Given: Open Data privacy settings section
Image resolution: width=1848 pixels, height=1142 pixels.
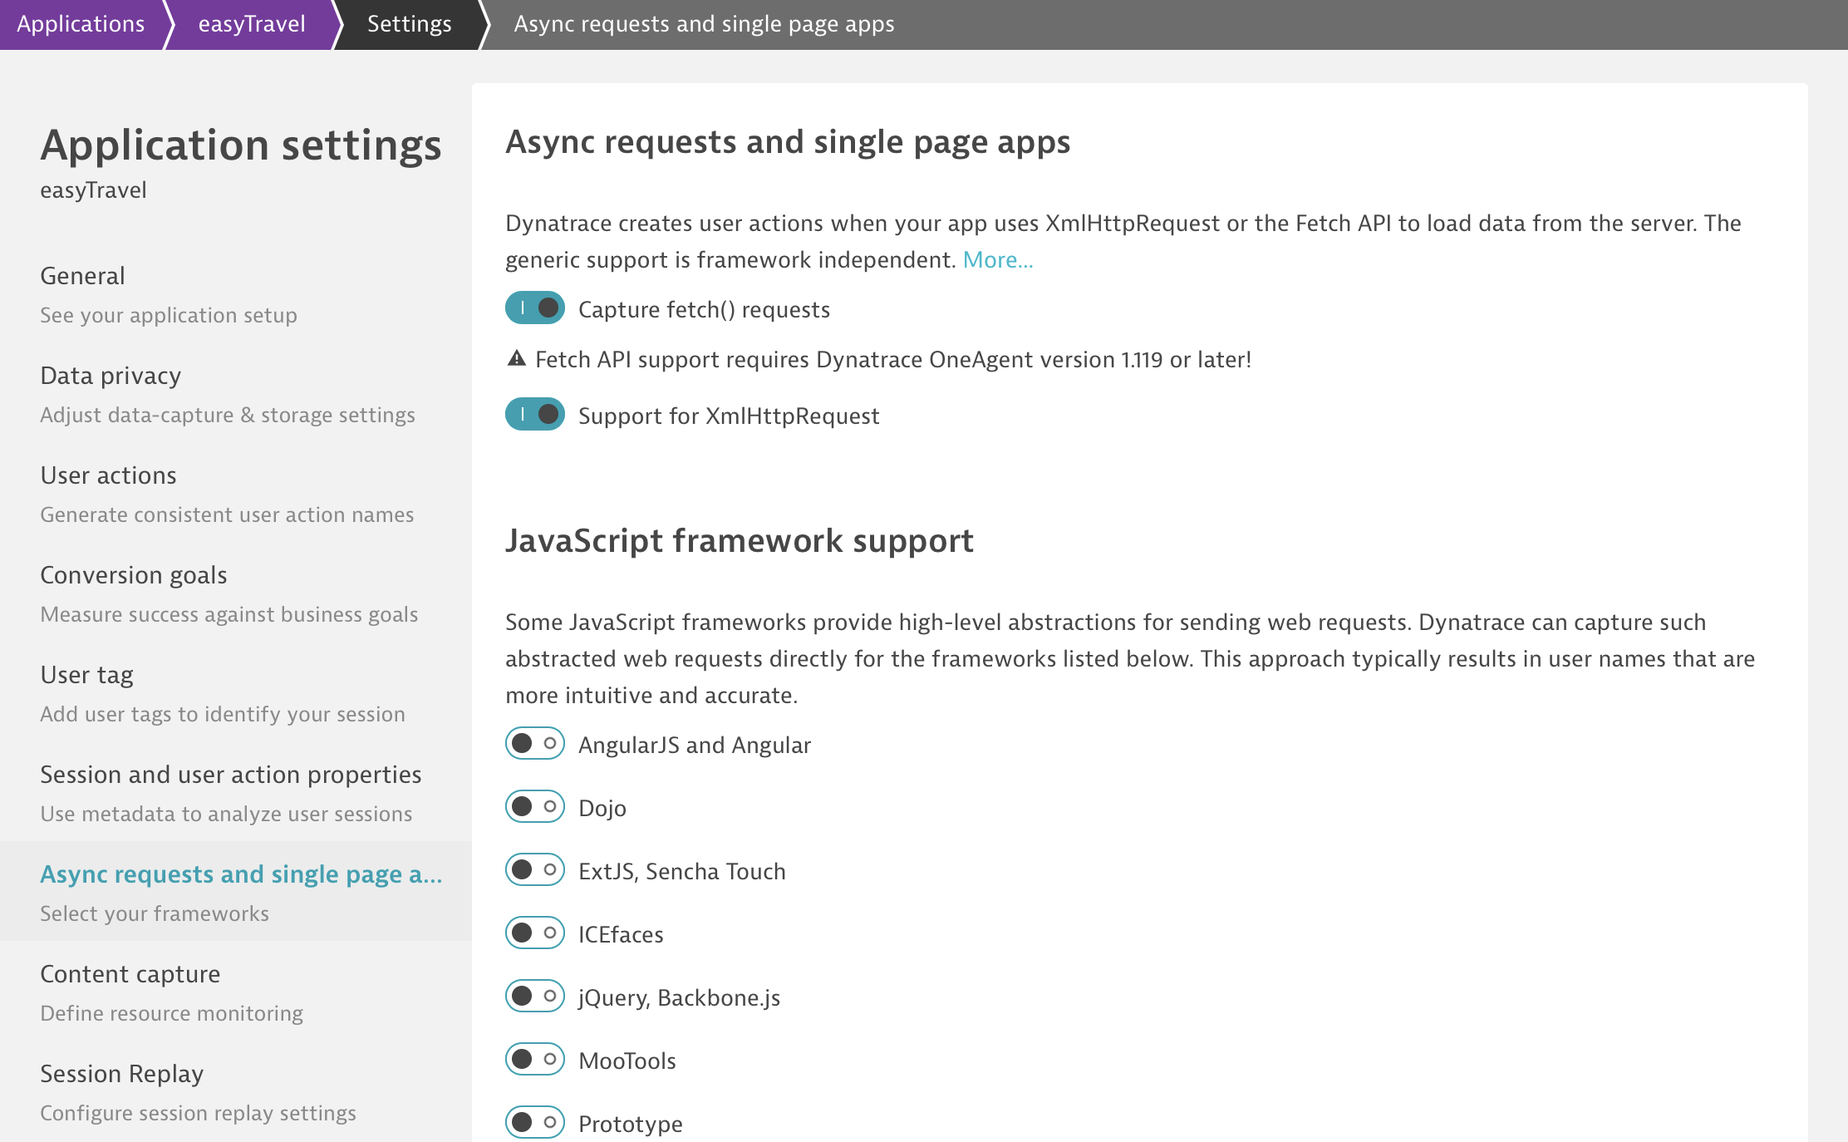Looking at the screenshot, I should pos(111,376).
